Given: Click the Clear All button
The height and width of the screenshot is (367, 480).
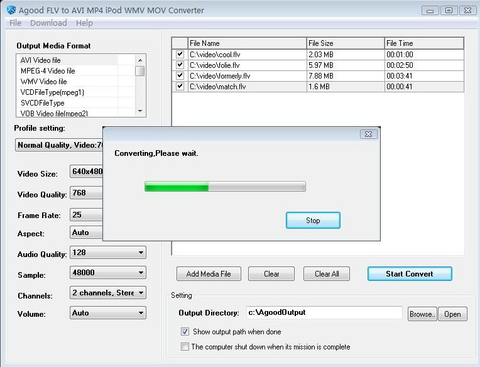Looking at the screenshot, I should pos(327,273).
